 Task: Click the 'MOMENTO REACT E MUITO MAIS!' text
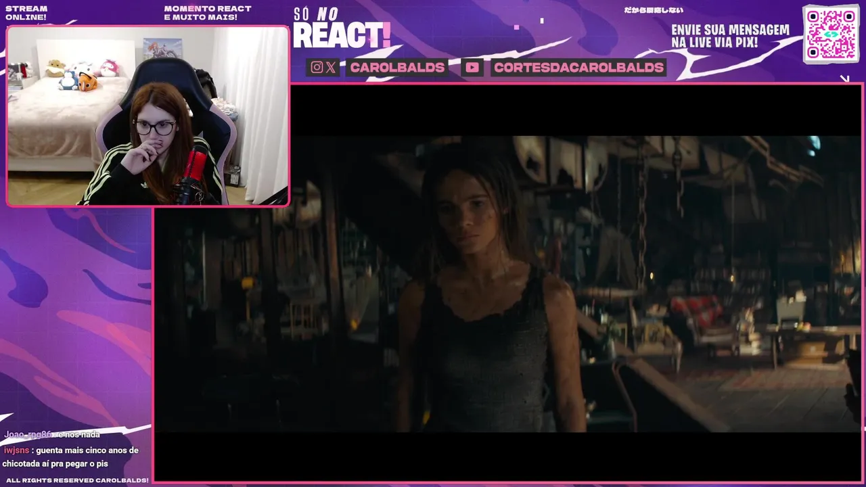208,13
